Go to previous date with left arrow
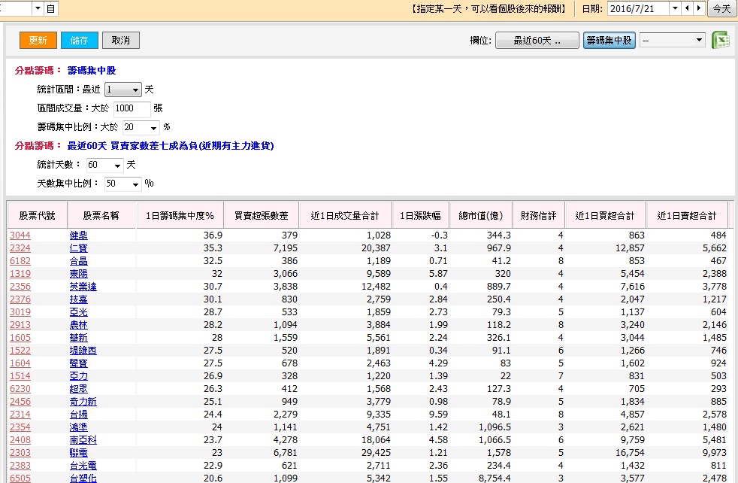This screenshot has height=483, width=738. pyautogui.click(x=686, y=8)
